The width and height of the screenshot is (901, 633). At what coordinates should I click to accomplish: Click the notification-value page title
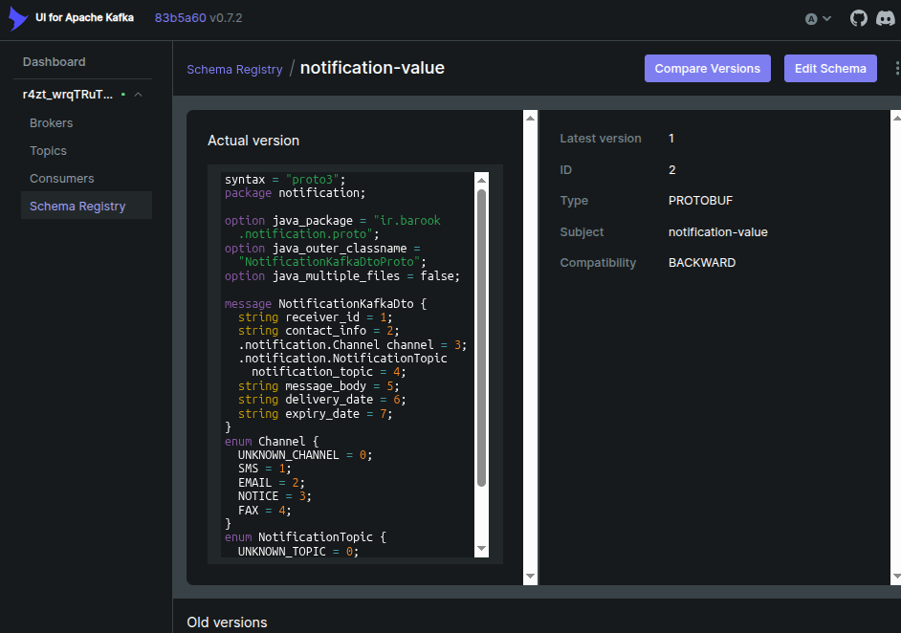(372, 68)
